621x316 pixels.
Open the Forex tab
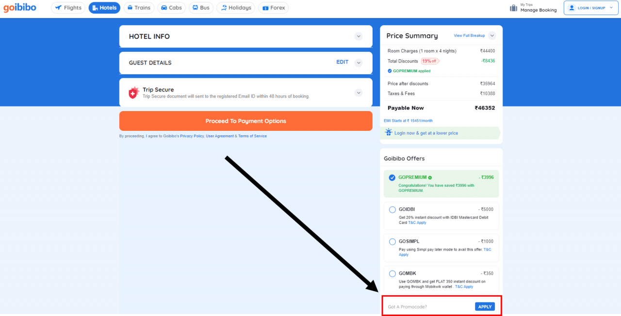tap(273, 8)
